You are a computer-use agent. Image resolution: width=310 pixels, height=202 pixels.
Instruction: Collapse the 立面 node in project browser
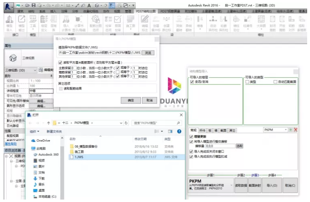[11, 181]
